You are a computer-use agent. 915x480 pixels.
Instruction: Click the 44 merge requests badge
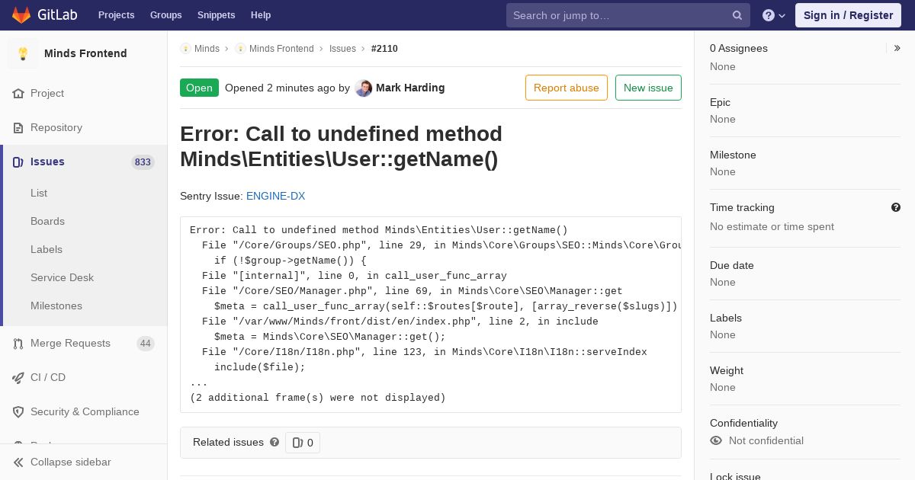(x=146, y=344)
